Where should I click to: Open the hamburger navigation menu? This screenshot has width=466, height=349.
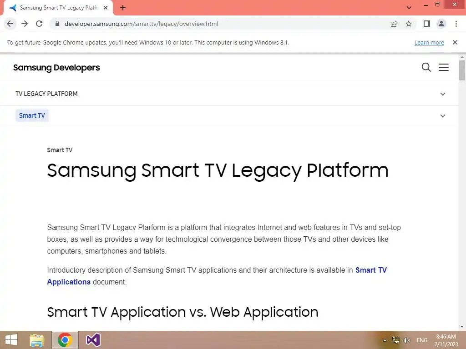444,67
